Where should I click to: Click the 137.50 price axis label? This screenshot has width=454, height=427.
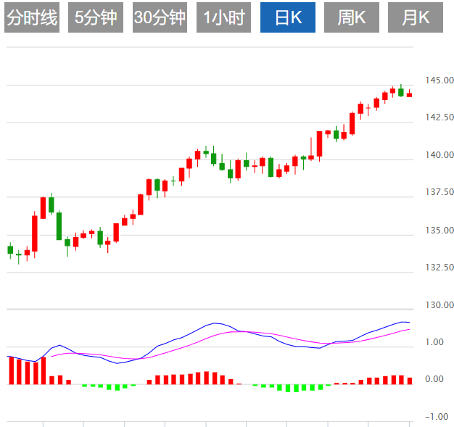tap(440, 192)
